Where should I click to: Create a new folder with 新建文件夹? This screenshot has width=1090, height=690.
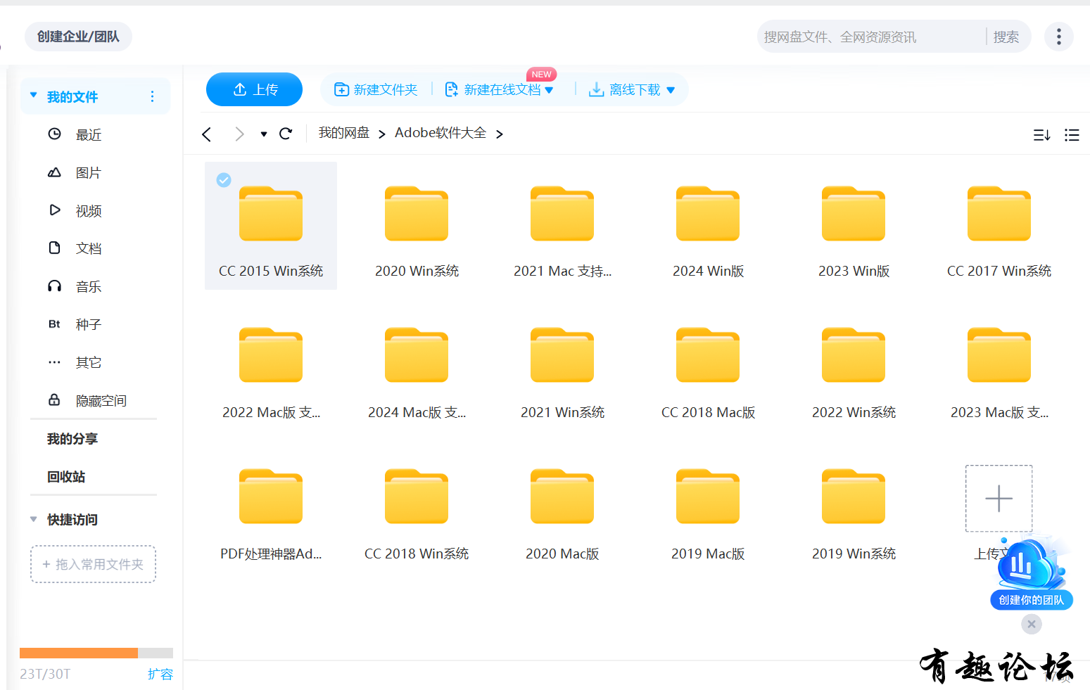[376, 89]
